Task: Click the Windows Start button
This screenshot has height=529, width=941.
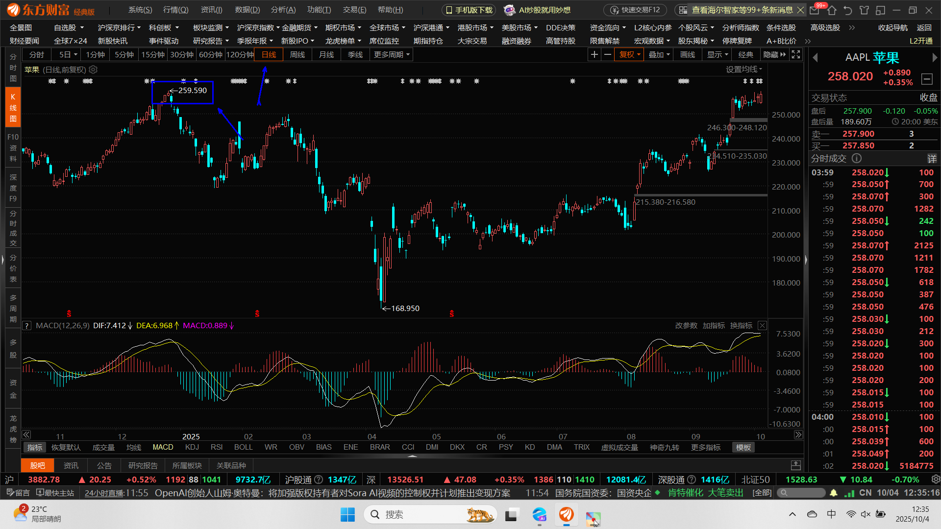Action: click(347, 514)
